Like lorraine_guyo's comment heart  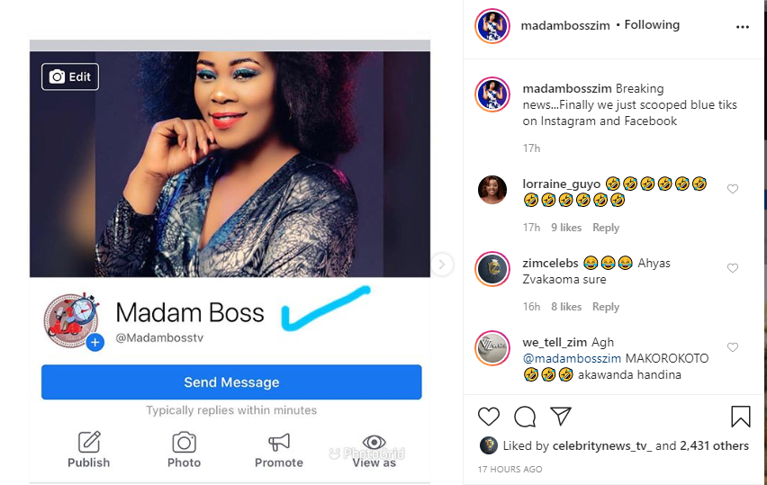pyautogui.click(x=732, y=189)
